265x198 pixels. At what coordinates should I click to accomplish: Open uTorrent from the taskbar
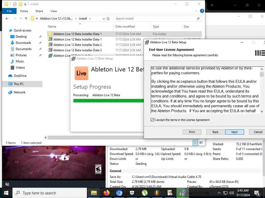point(144,193)
